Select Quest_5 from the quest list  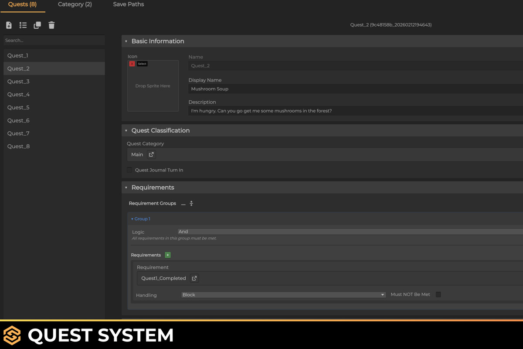coord(18,107)
